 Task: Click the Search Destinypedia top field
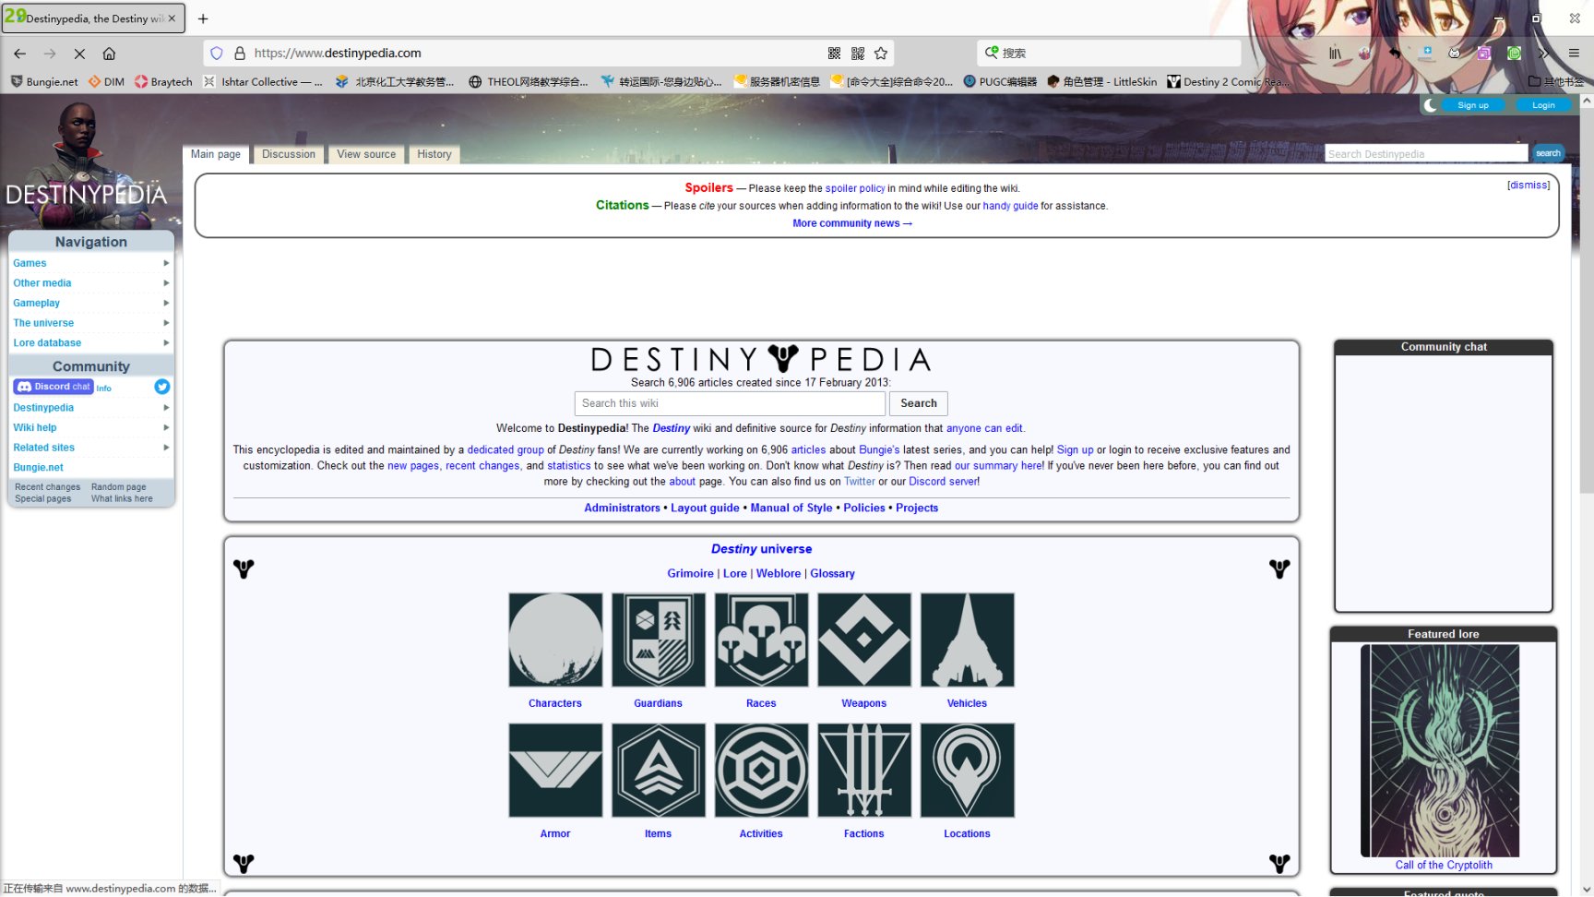pyautogui.click(x=1426, y=154)
